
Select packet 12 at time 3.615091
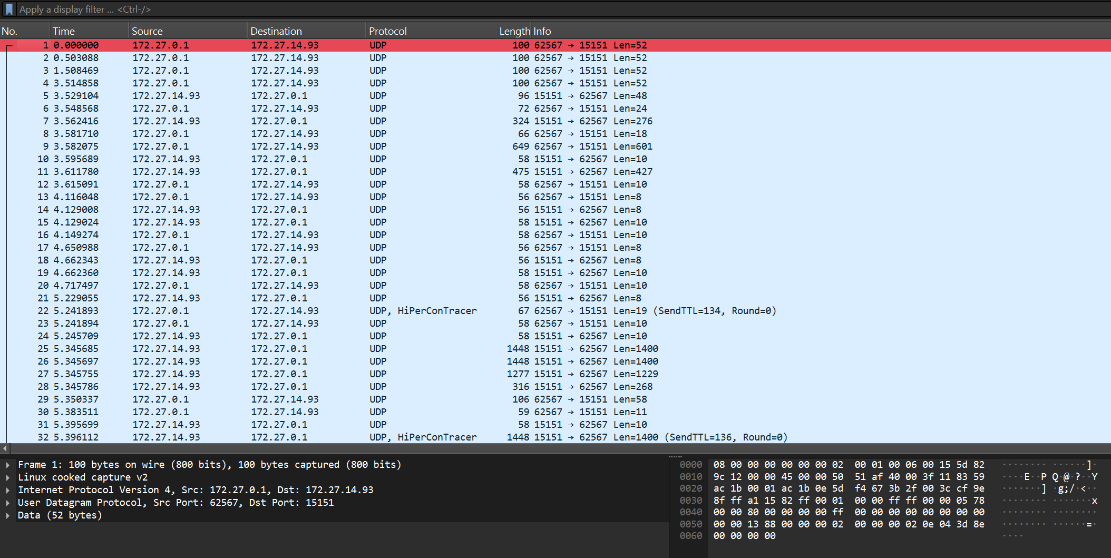[556, 184]
